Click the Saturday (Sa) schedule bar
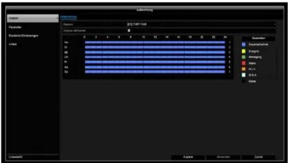 click(x=155, y=67)
